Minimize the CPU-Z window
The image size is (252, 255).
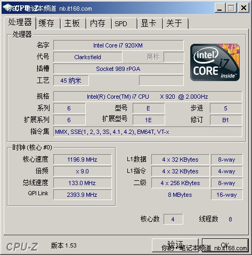(x=220, y=8)
